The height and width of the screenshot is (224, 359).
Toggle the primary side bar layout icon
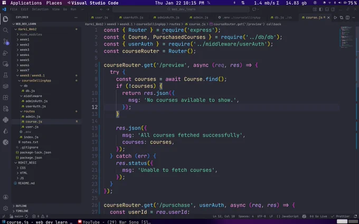coord(321,9)
